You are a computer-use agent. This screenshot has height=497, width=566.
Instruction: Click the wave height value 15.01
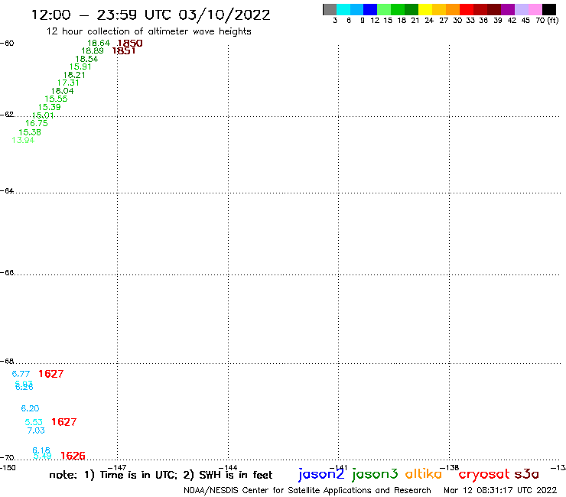pos(43,115)
